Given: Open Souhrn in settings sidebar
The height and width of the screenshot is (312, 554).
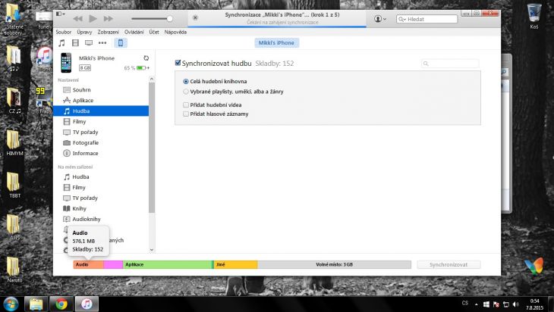Looking at the screenshot, I should click(82, 90).
